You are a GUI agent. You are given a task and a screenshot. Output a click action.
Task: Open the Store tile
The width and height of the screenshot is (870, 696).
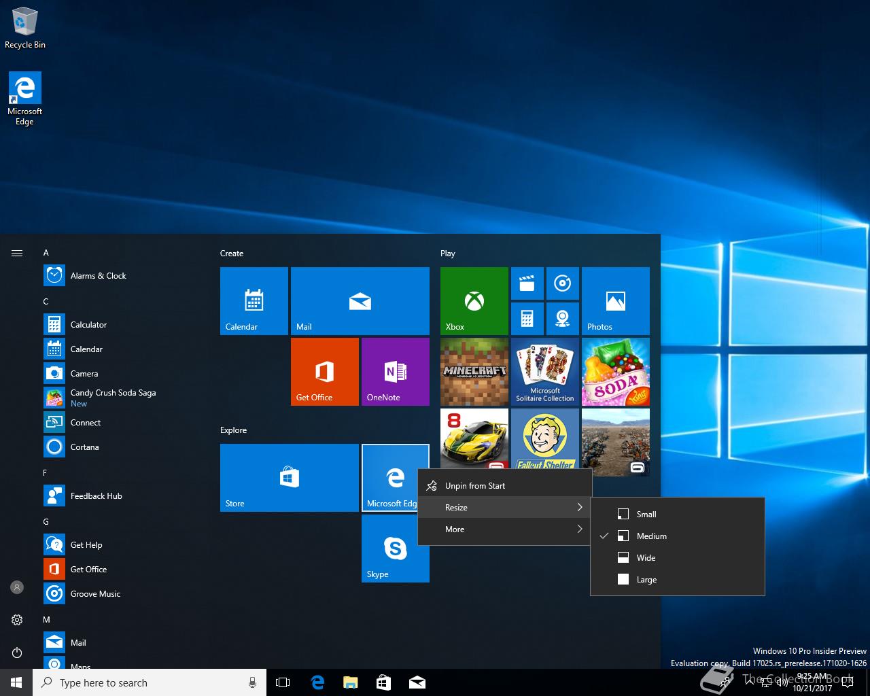click(290, 478)
